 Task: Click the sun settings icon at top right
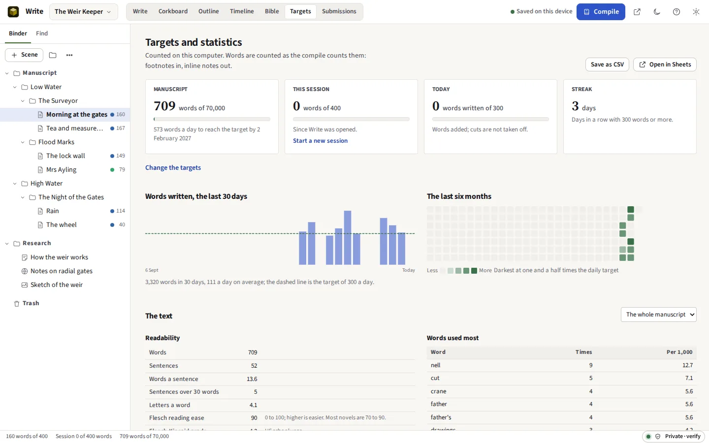[x=696, y=12]
